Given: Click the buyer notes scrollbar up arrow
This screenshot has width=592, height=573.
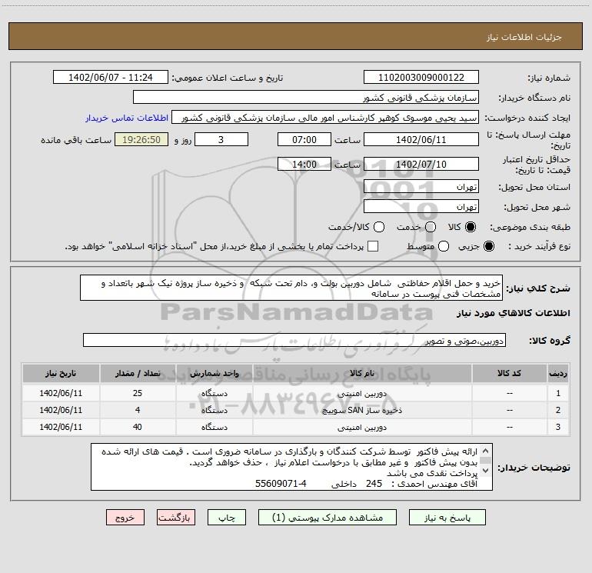Looking at the screenshot, I should (486, 451).
